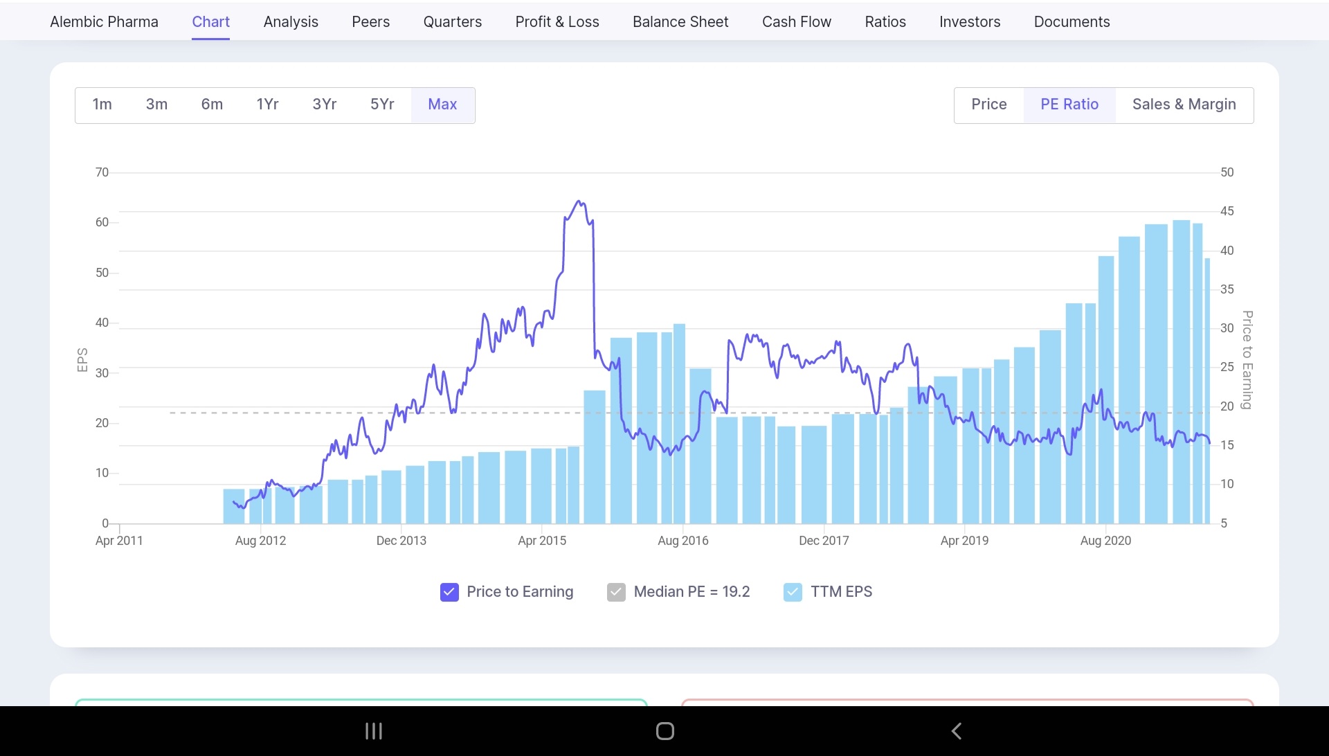The width and height of the screenshot is (1329, 756).
Task: Tap Android back arrow icon
Action: coord(956,731)
